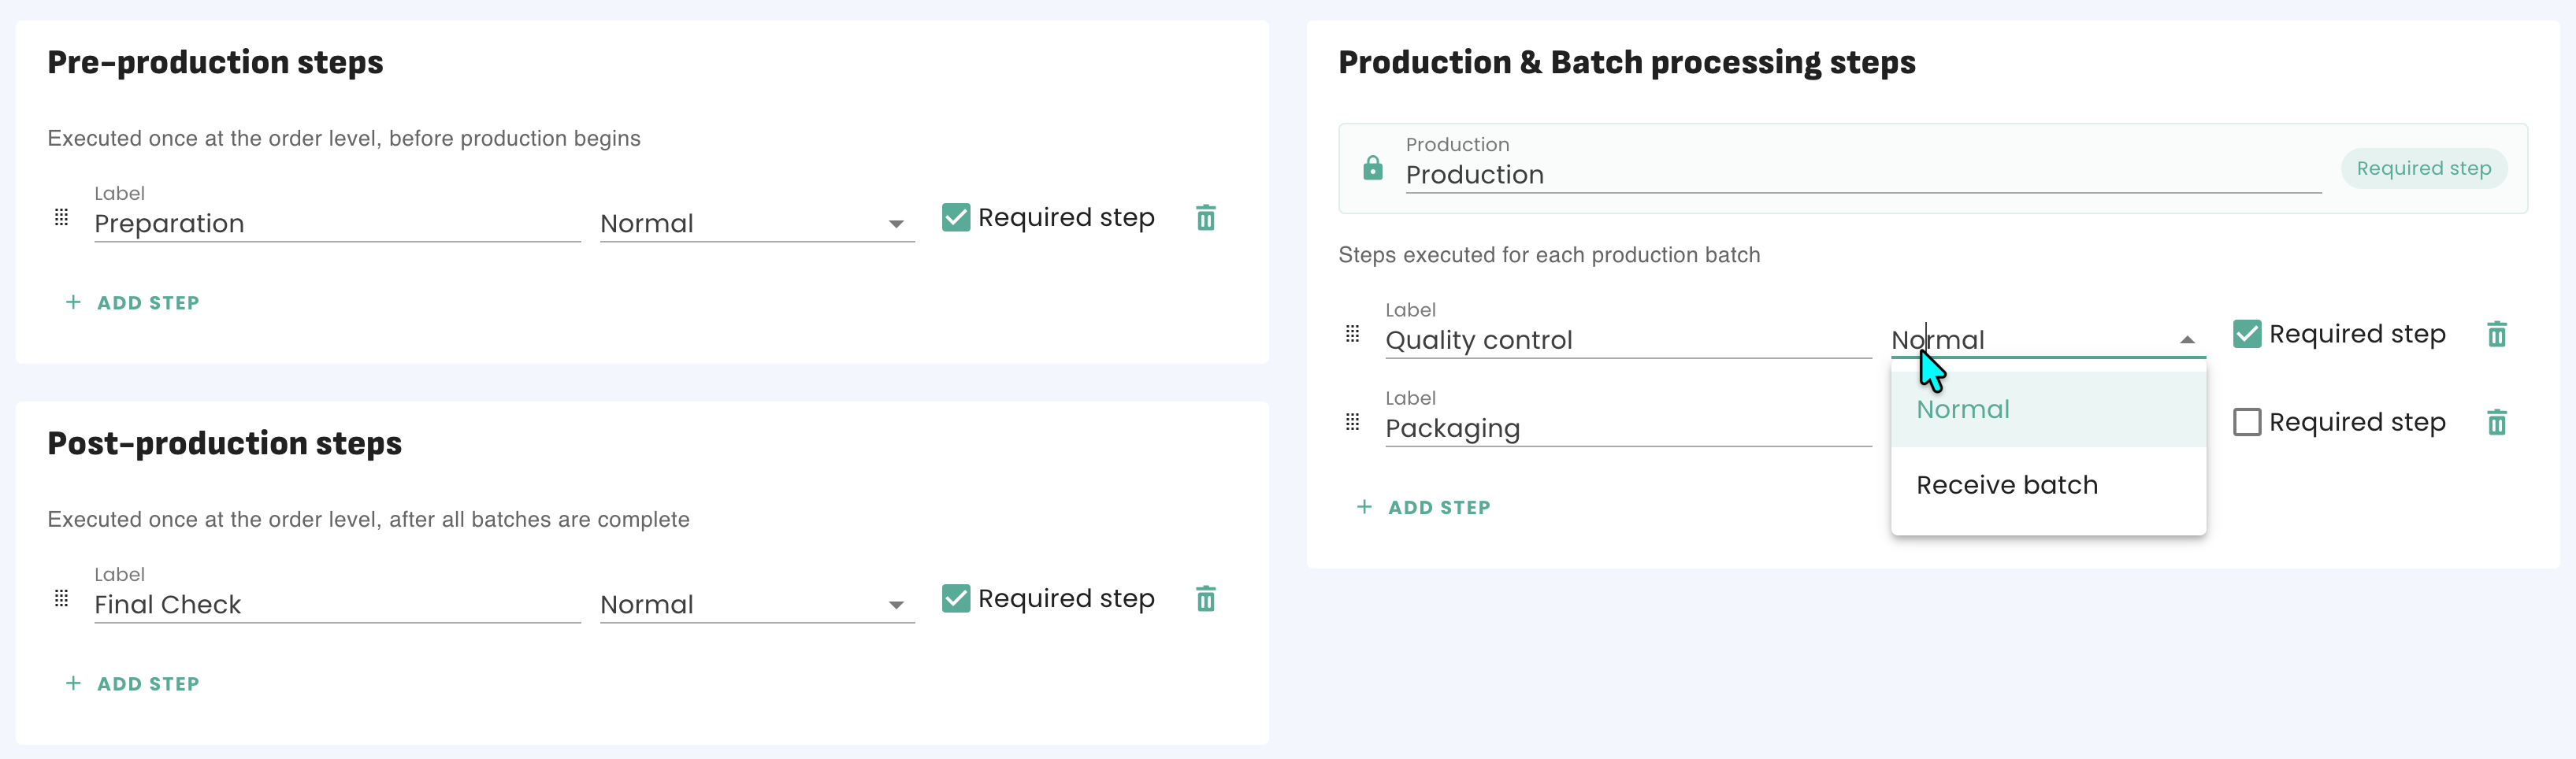Viewport: 2576px width, 759px height.
Task: Uncheck Required step for Final Check
Action: (x=956, y=598)
